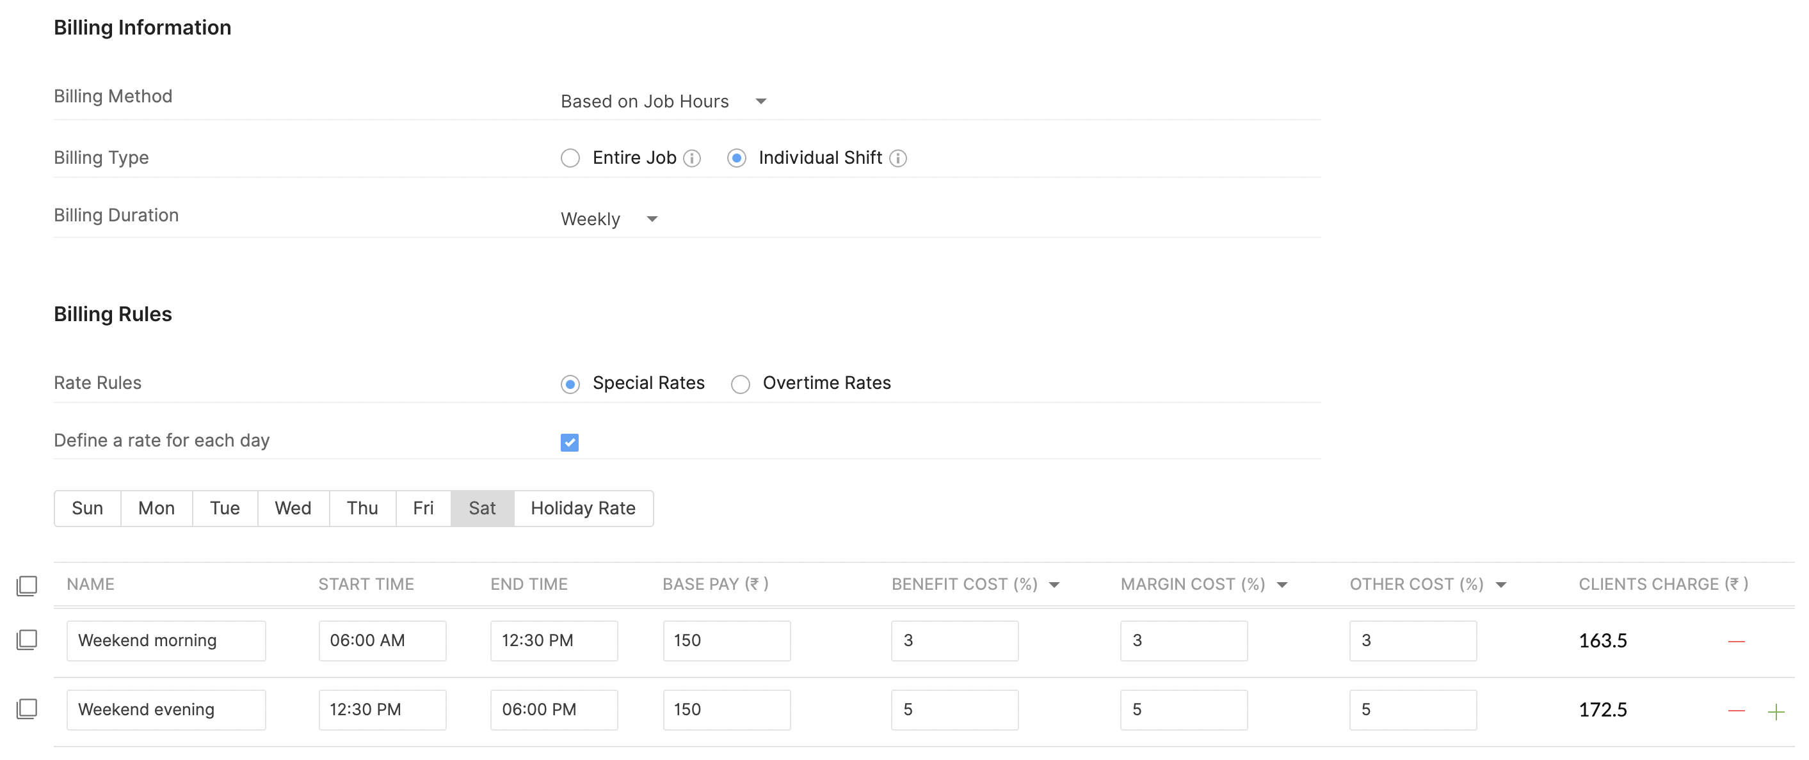
Task: Remove the Weekend morning row with minus
Action: (x=1736, y=641)
